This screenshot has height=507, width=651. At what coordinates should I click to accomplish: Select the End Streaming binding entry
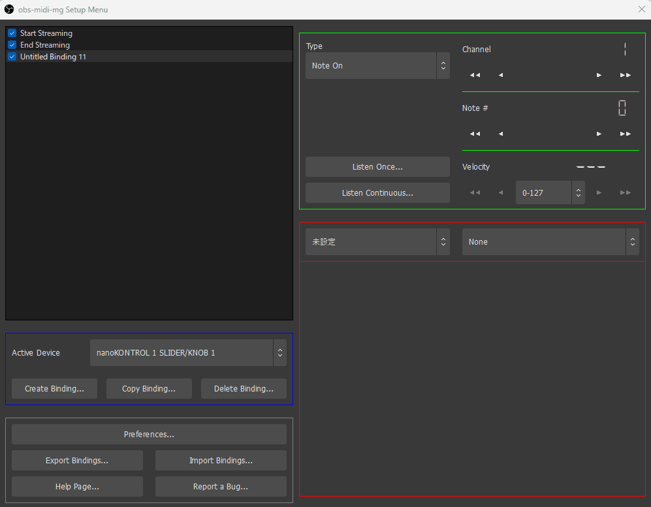[x=45, y=45]
